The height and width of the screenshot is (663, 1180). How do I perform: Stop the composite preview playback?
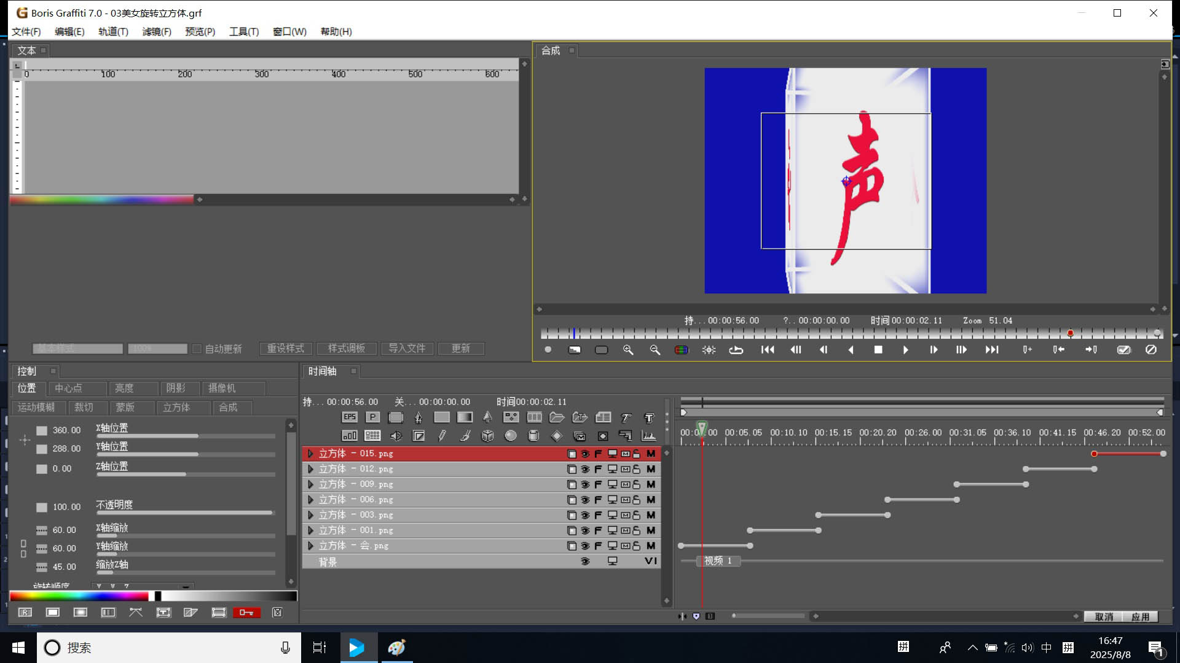pos(878,349)
